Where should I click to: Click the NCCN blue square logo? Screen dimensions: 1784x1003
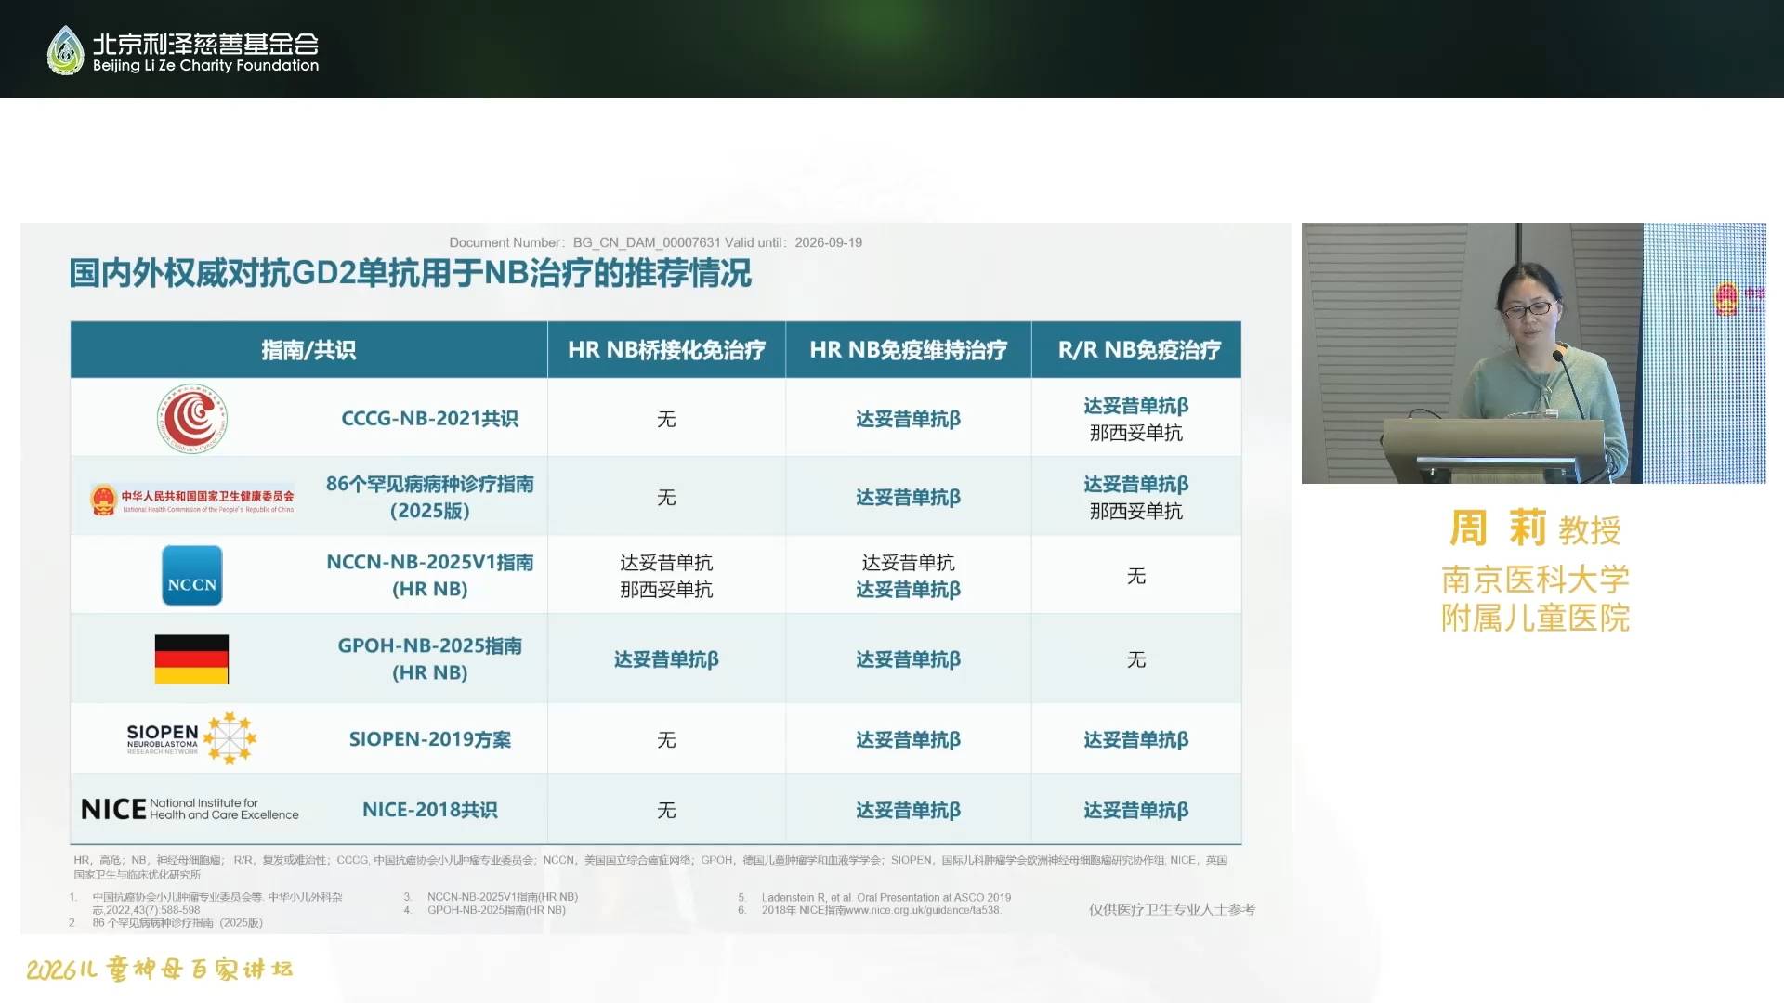pyautogui.click(x=191, y=575)
